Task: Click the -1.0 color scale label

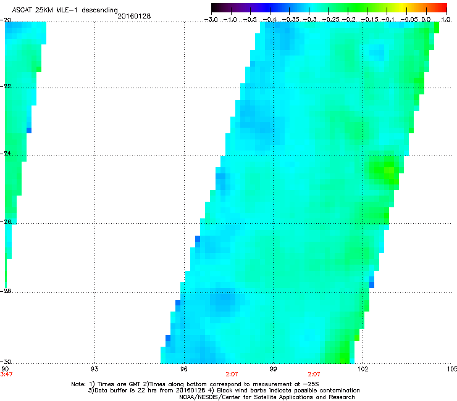Action: coord(231,20)
